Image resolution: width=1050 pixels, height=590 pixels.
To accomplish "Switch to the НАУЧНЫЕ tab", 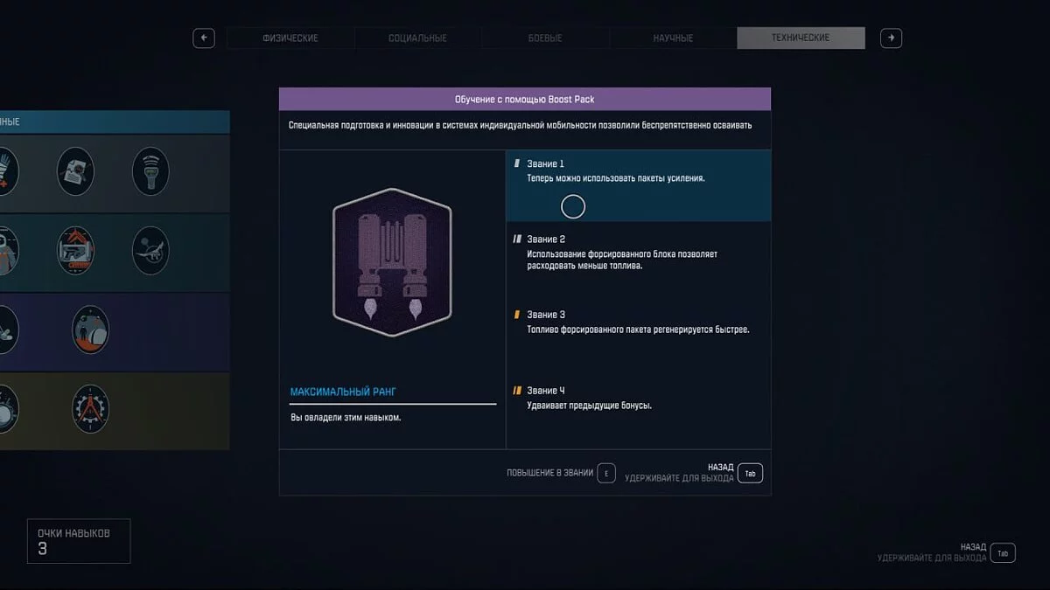I will (x=673, y=38).
